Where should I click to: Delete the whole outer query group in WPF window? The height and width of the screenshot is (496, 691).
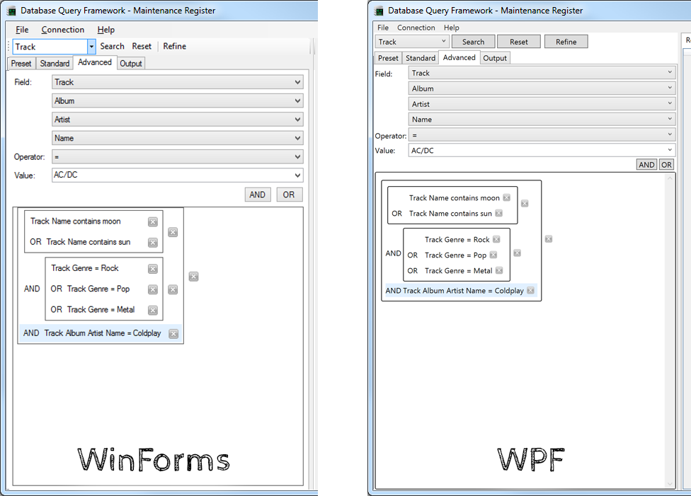point(549,238)
